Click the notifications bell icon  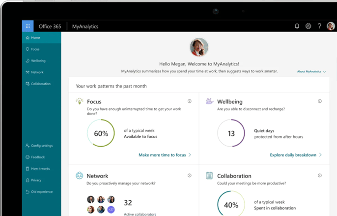pos(297,26)
